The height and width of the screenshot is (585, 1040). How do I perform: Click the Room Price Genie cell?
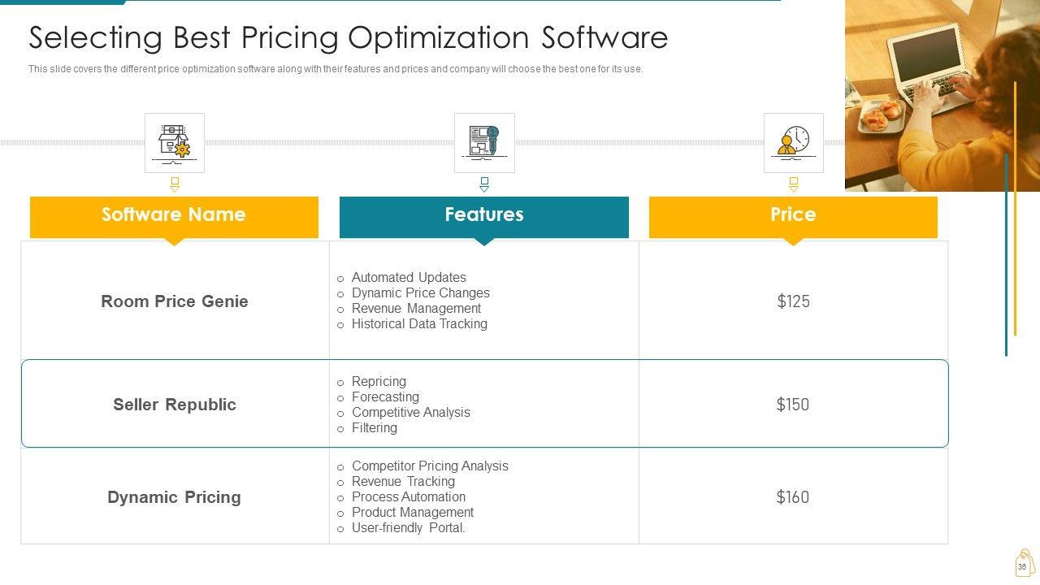coord(175,301)
